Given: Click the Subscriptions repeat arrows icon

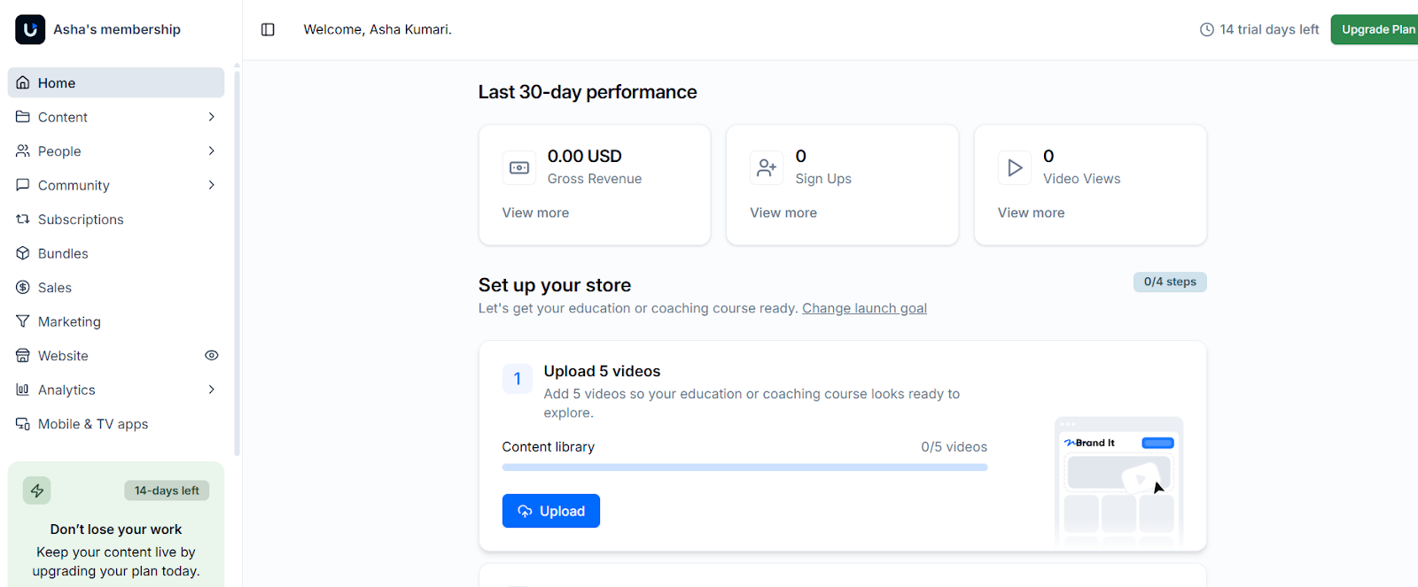Looking at the screenshot, I should point(23,220).
